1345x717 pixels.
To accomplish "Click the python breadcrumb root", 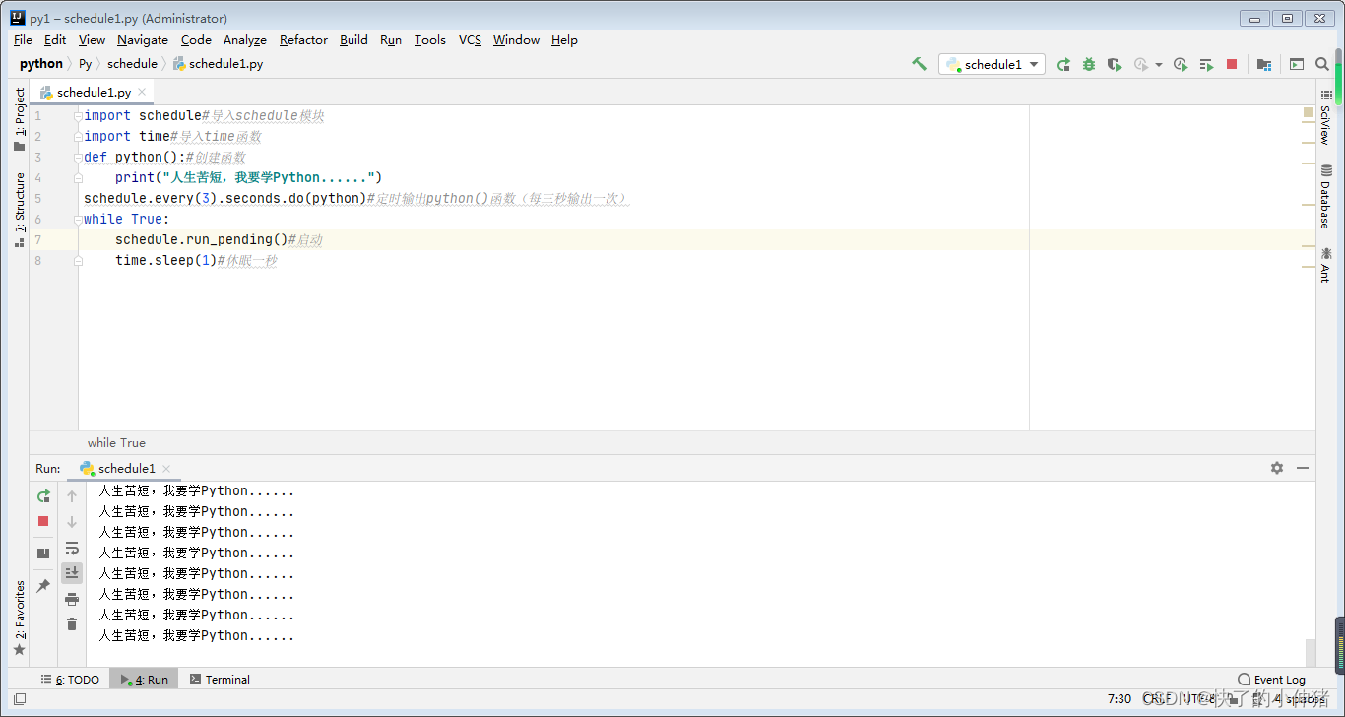I will pos(41,64).
